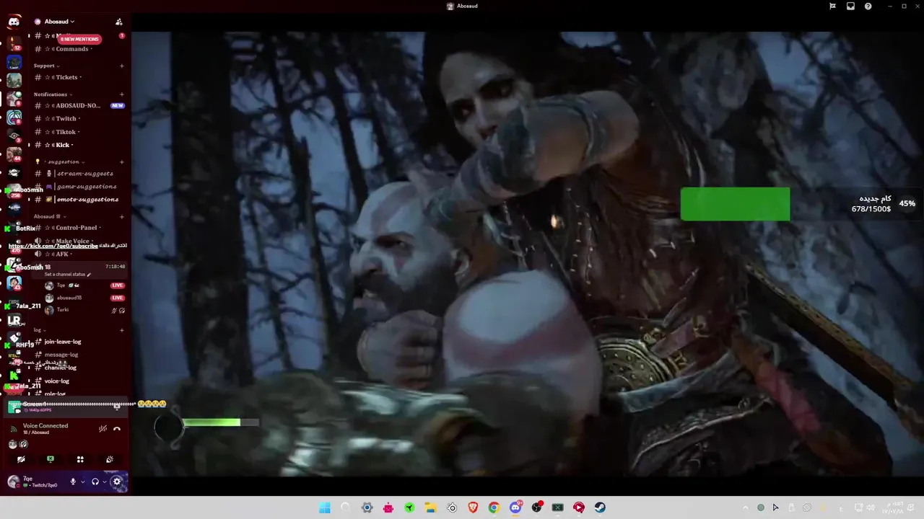Open the Abosaud server name dropdown
924x519 pixels.
point(58,22)
